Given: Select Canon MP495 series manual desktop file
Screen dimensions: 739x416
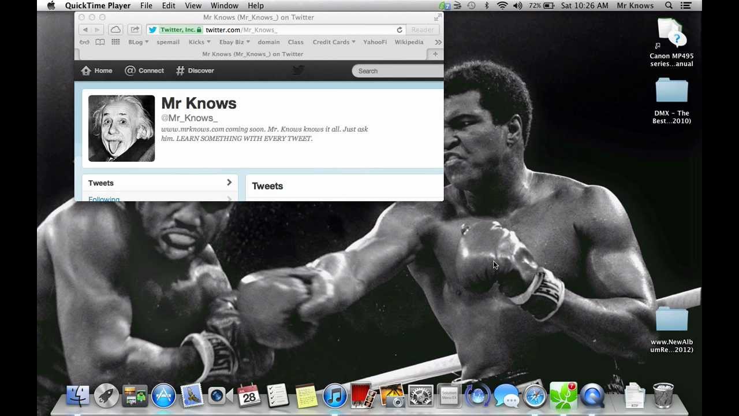Looking at the screenshot, I should (x=671, y=43).
